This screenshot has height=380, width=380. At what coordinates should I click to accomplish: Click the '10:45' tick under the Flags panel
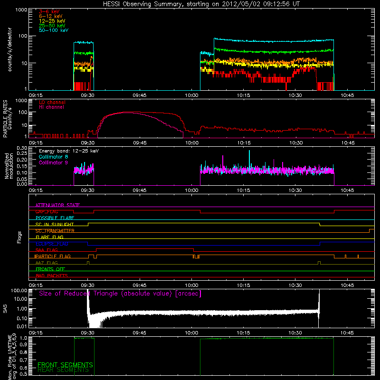(x=347, y=285)
